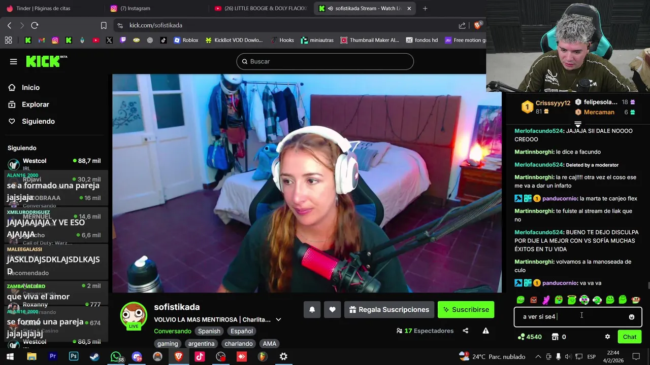Click the Español tag
650x365 pixels.
click(242, 331)
